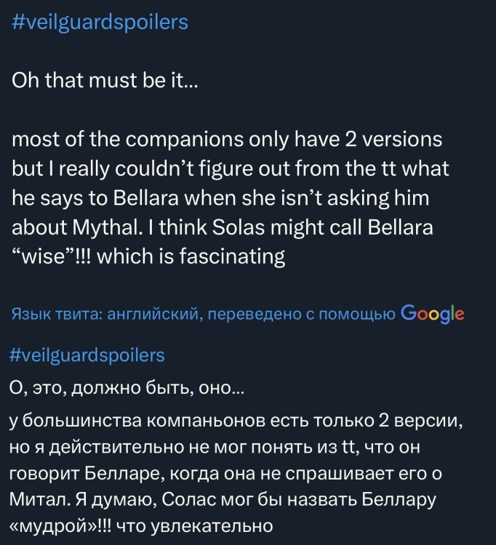496x545 pixels.
Task: Open the top #veilguardspoilers hashtag
Action: click(100, 23)
